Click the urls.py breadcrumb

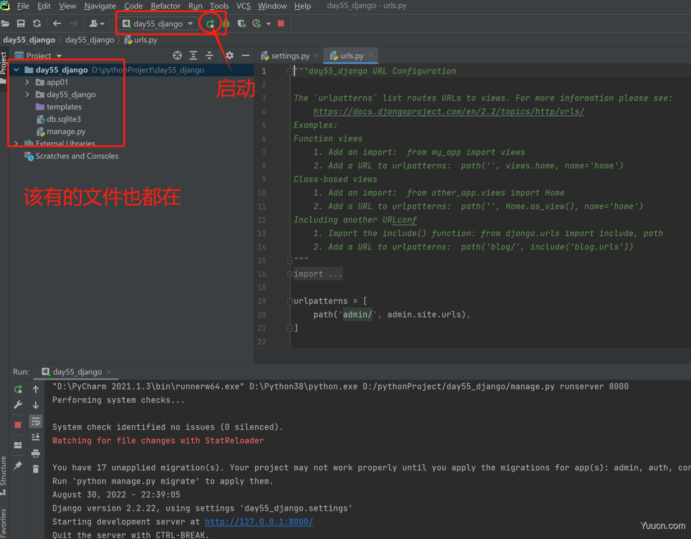[x=141, y=40]
